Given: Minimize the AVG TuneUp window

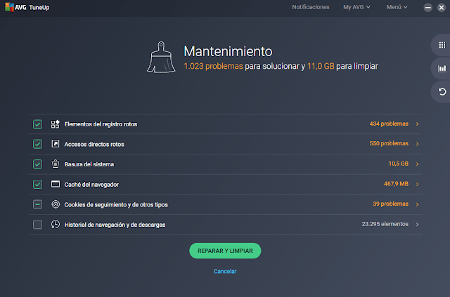Looking at the screenshot, I should click(x=428, y=8).
